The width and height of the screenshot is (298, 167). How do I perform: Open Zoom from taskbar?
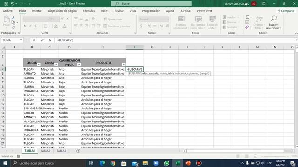pos(156,163)
